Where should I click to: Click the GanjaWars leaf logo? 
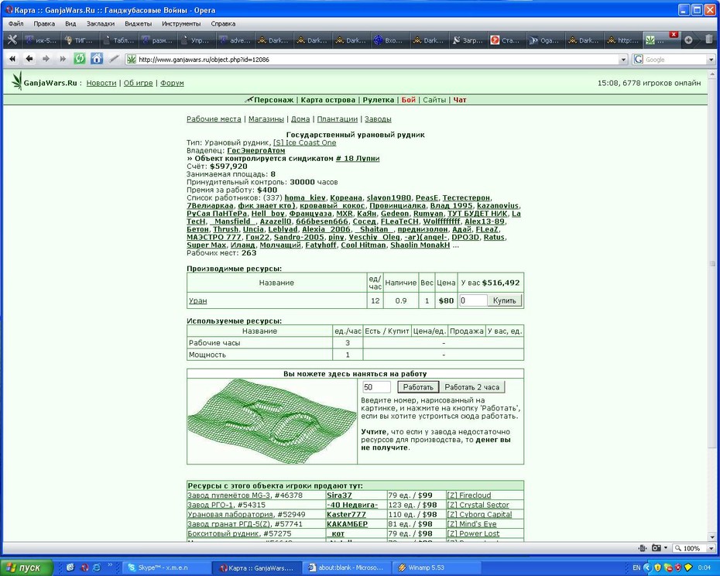17,81
